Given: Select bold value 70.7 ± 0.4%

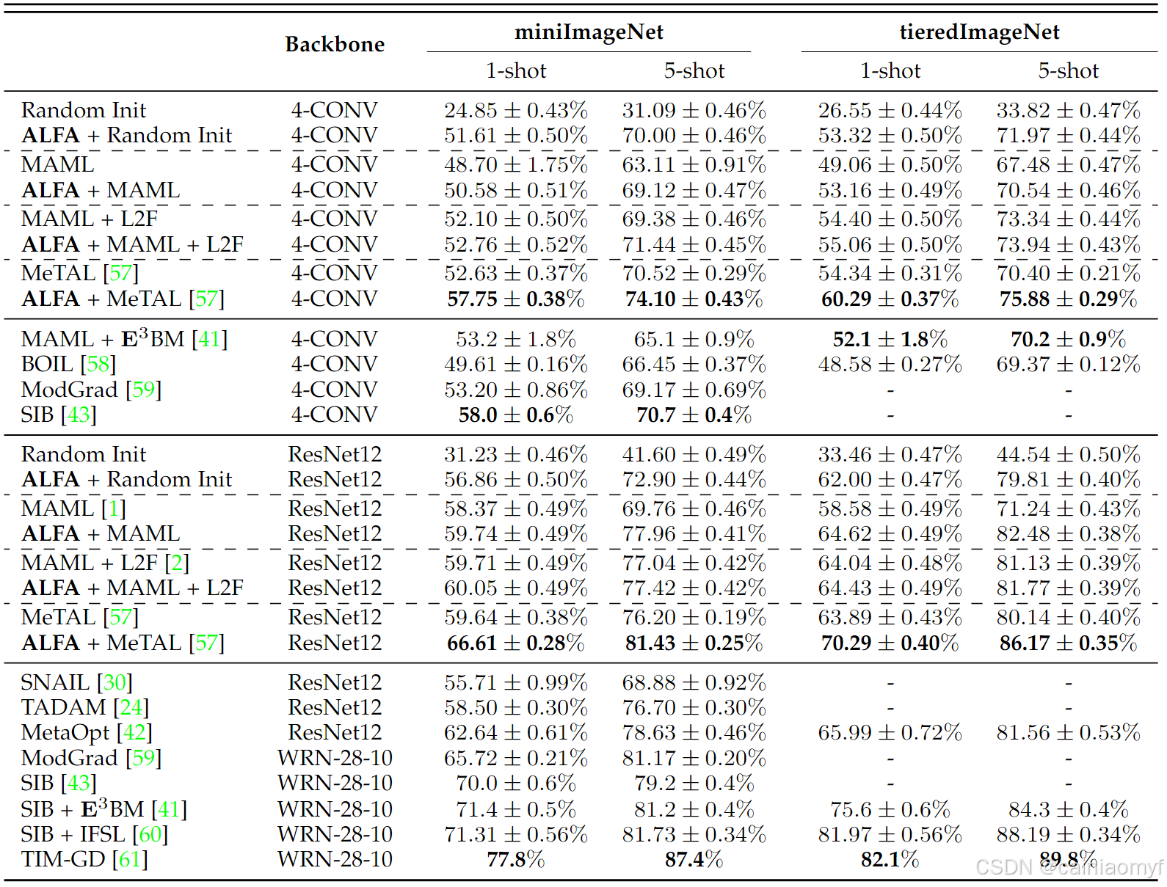Looking at the screenshot, I should click(x=694, y=415).
